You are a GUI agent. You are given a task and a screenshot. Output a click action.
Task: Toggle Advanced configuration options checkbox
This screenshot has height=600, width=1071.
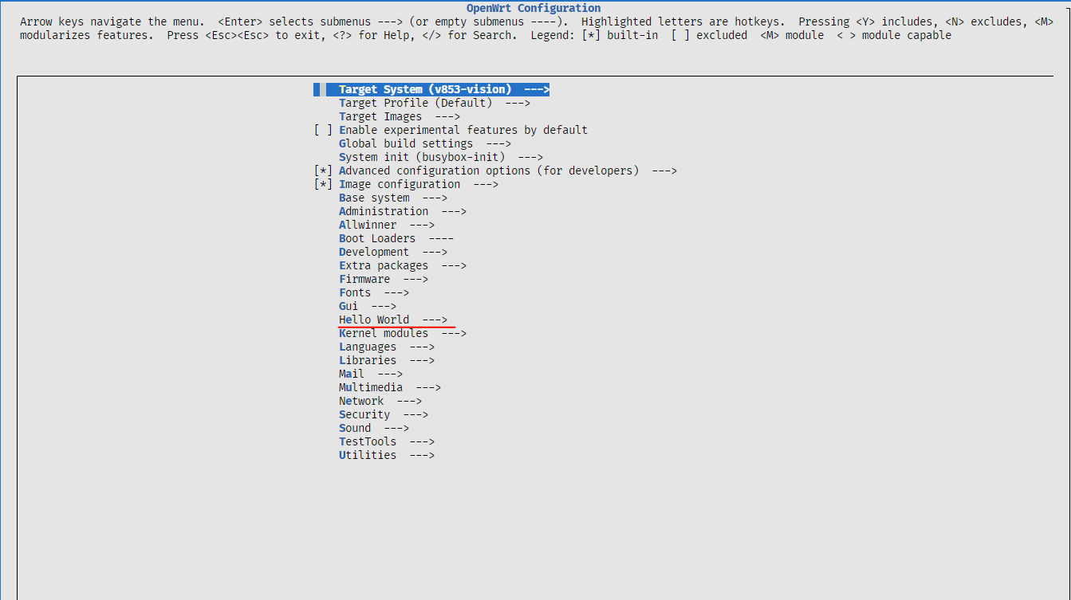tap(323, 171)
